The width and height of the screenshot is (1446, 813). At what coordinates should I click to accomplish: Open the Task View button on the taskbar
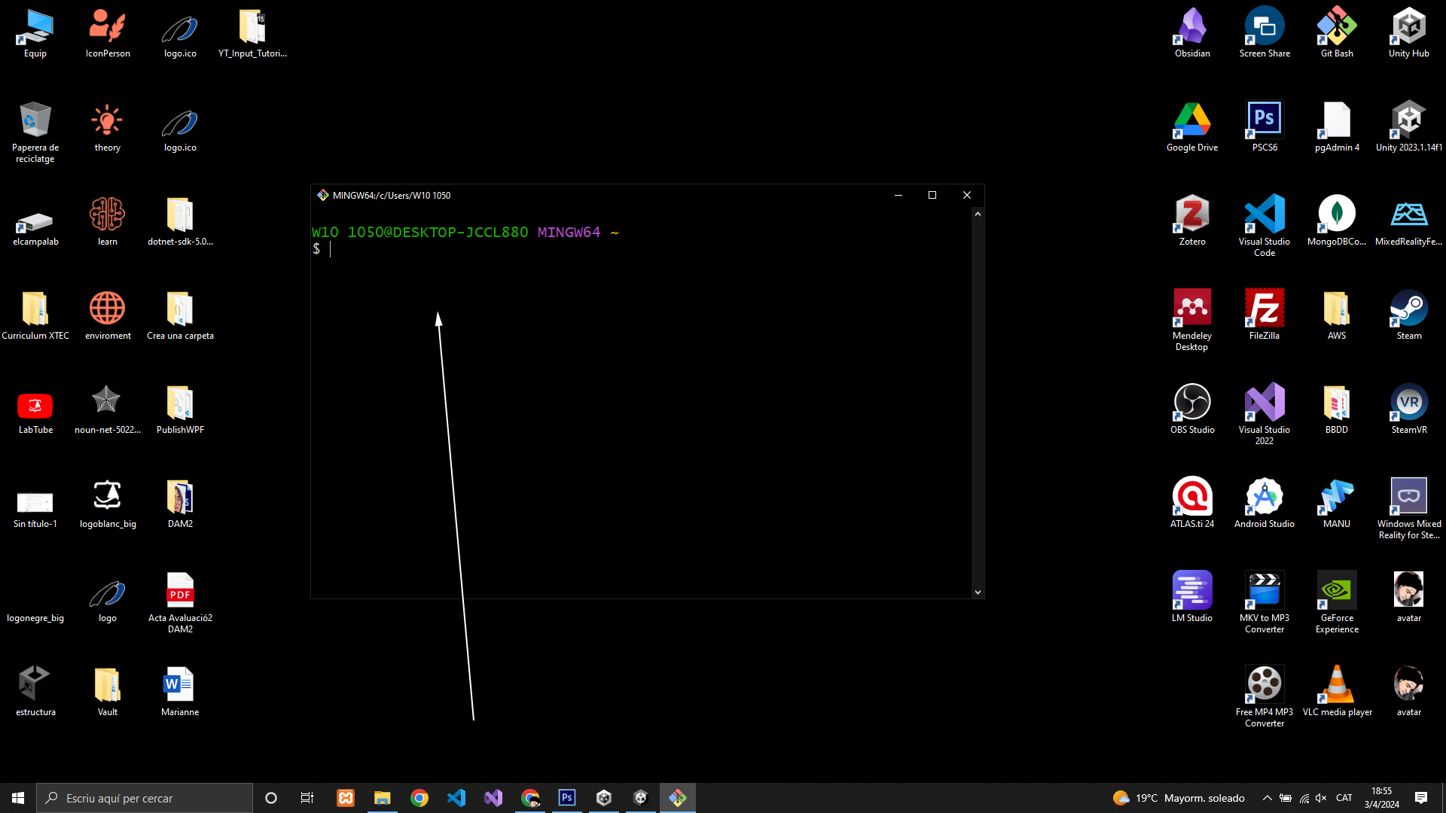[x=307, y=798]
